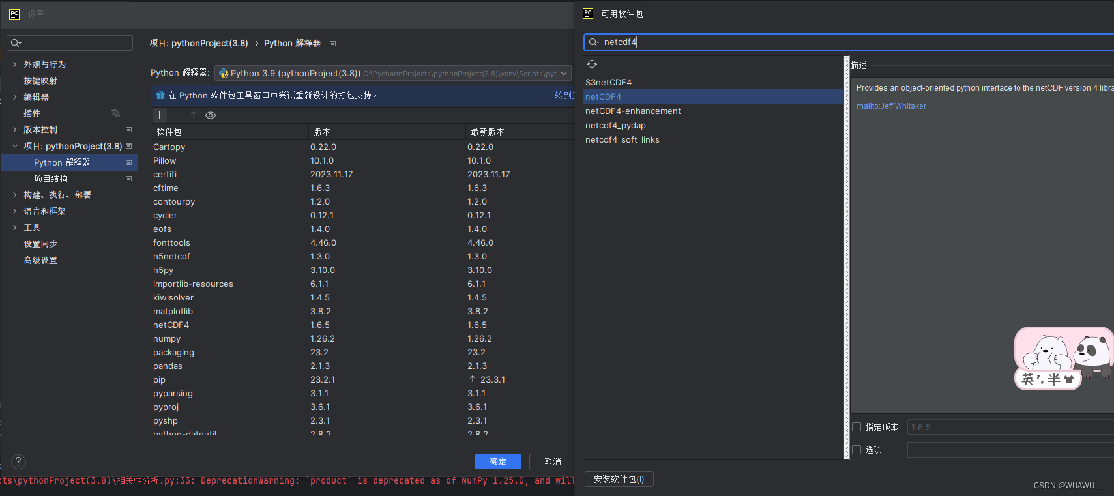1114x496 pixels.
Task: Select pandas row in installed packages
Action: point(362,366)
